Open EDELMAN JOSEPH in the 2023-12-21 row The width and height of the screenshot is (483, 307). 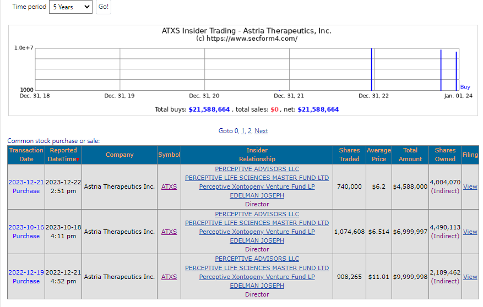(257, 195)
